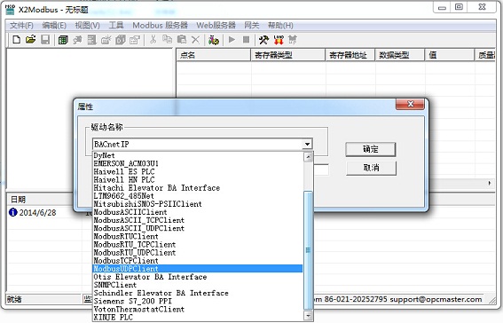Click the 点名 column header

pos(213,55)
